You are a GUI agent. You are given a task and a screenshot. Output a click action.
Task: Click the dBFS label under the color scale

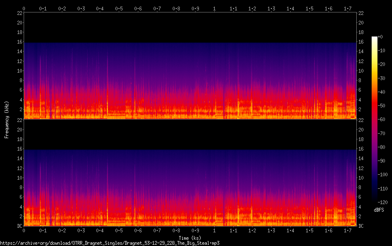378,210
